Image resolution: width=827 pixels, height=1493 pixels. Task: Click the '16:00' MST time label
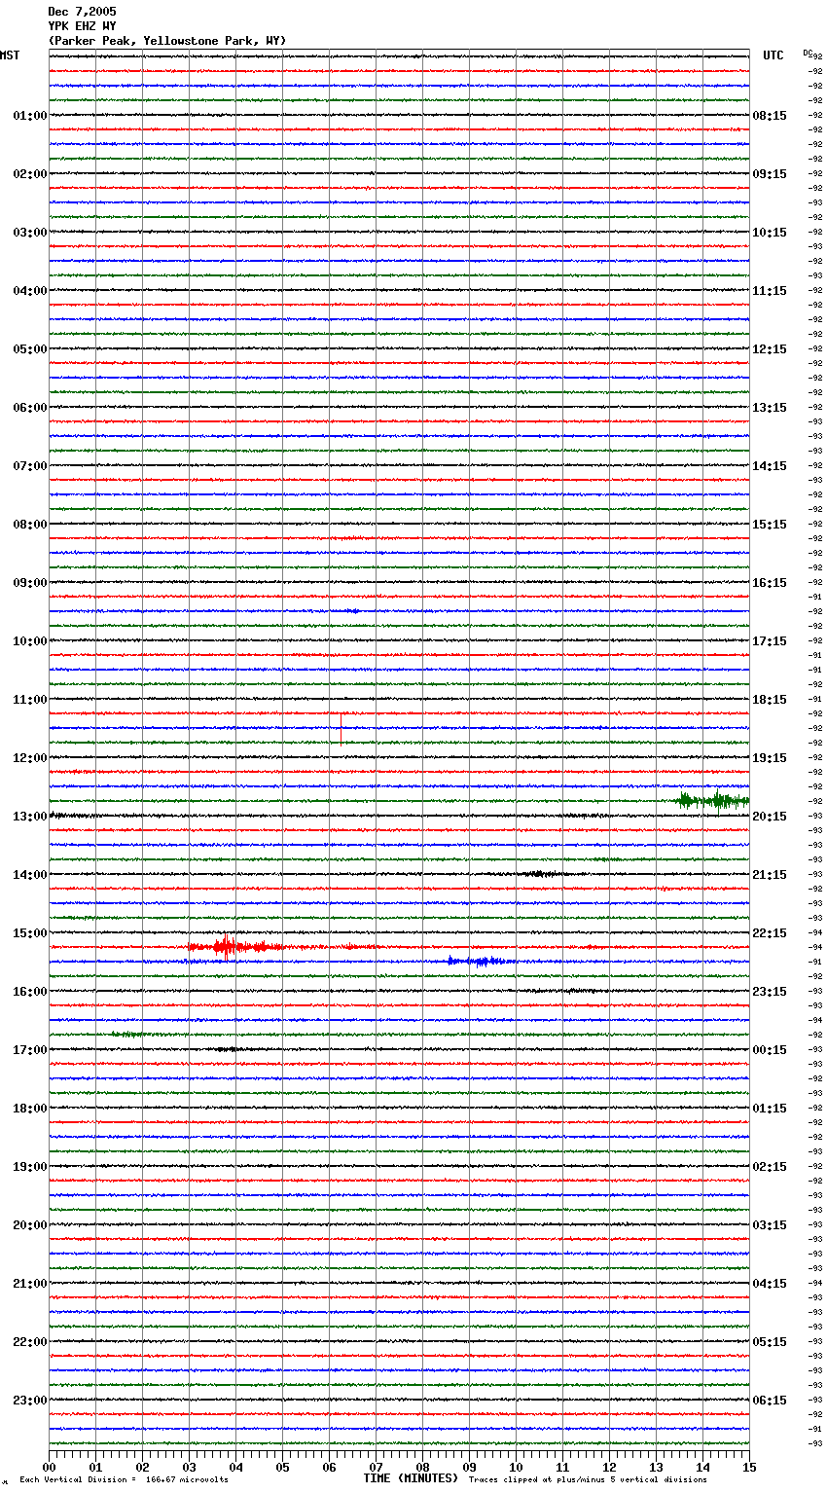coord(29,992)
